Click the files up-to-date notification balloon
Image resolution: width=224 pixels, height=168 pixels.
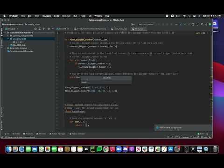pos(183,128)
